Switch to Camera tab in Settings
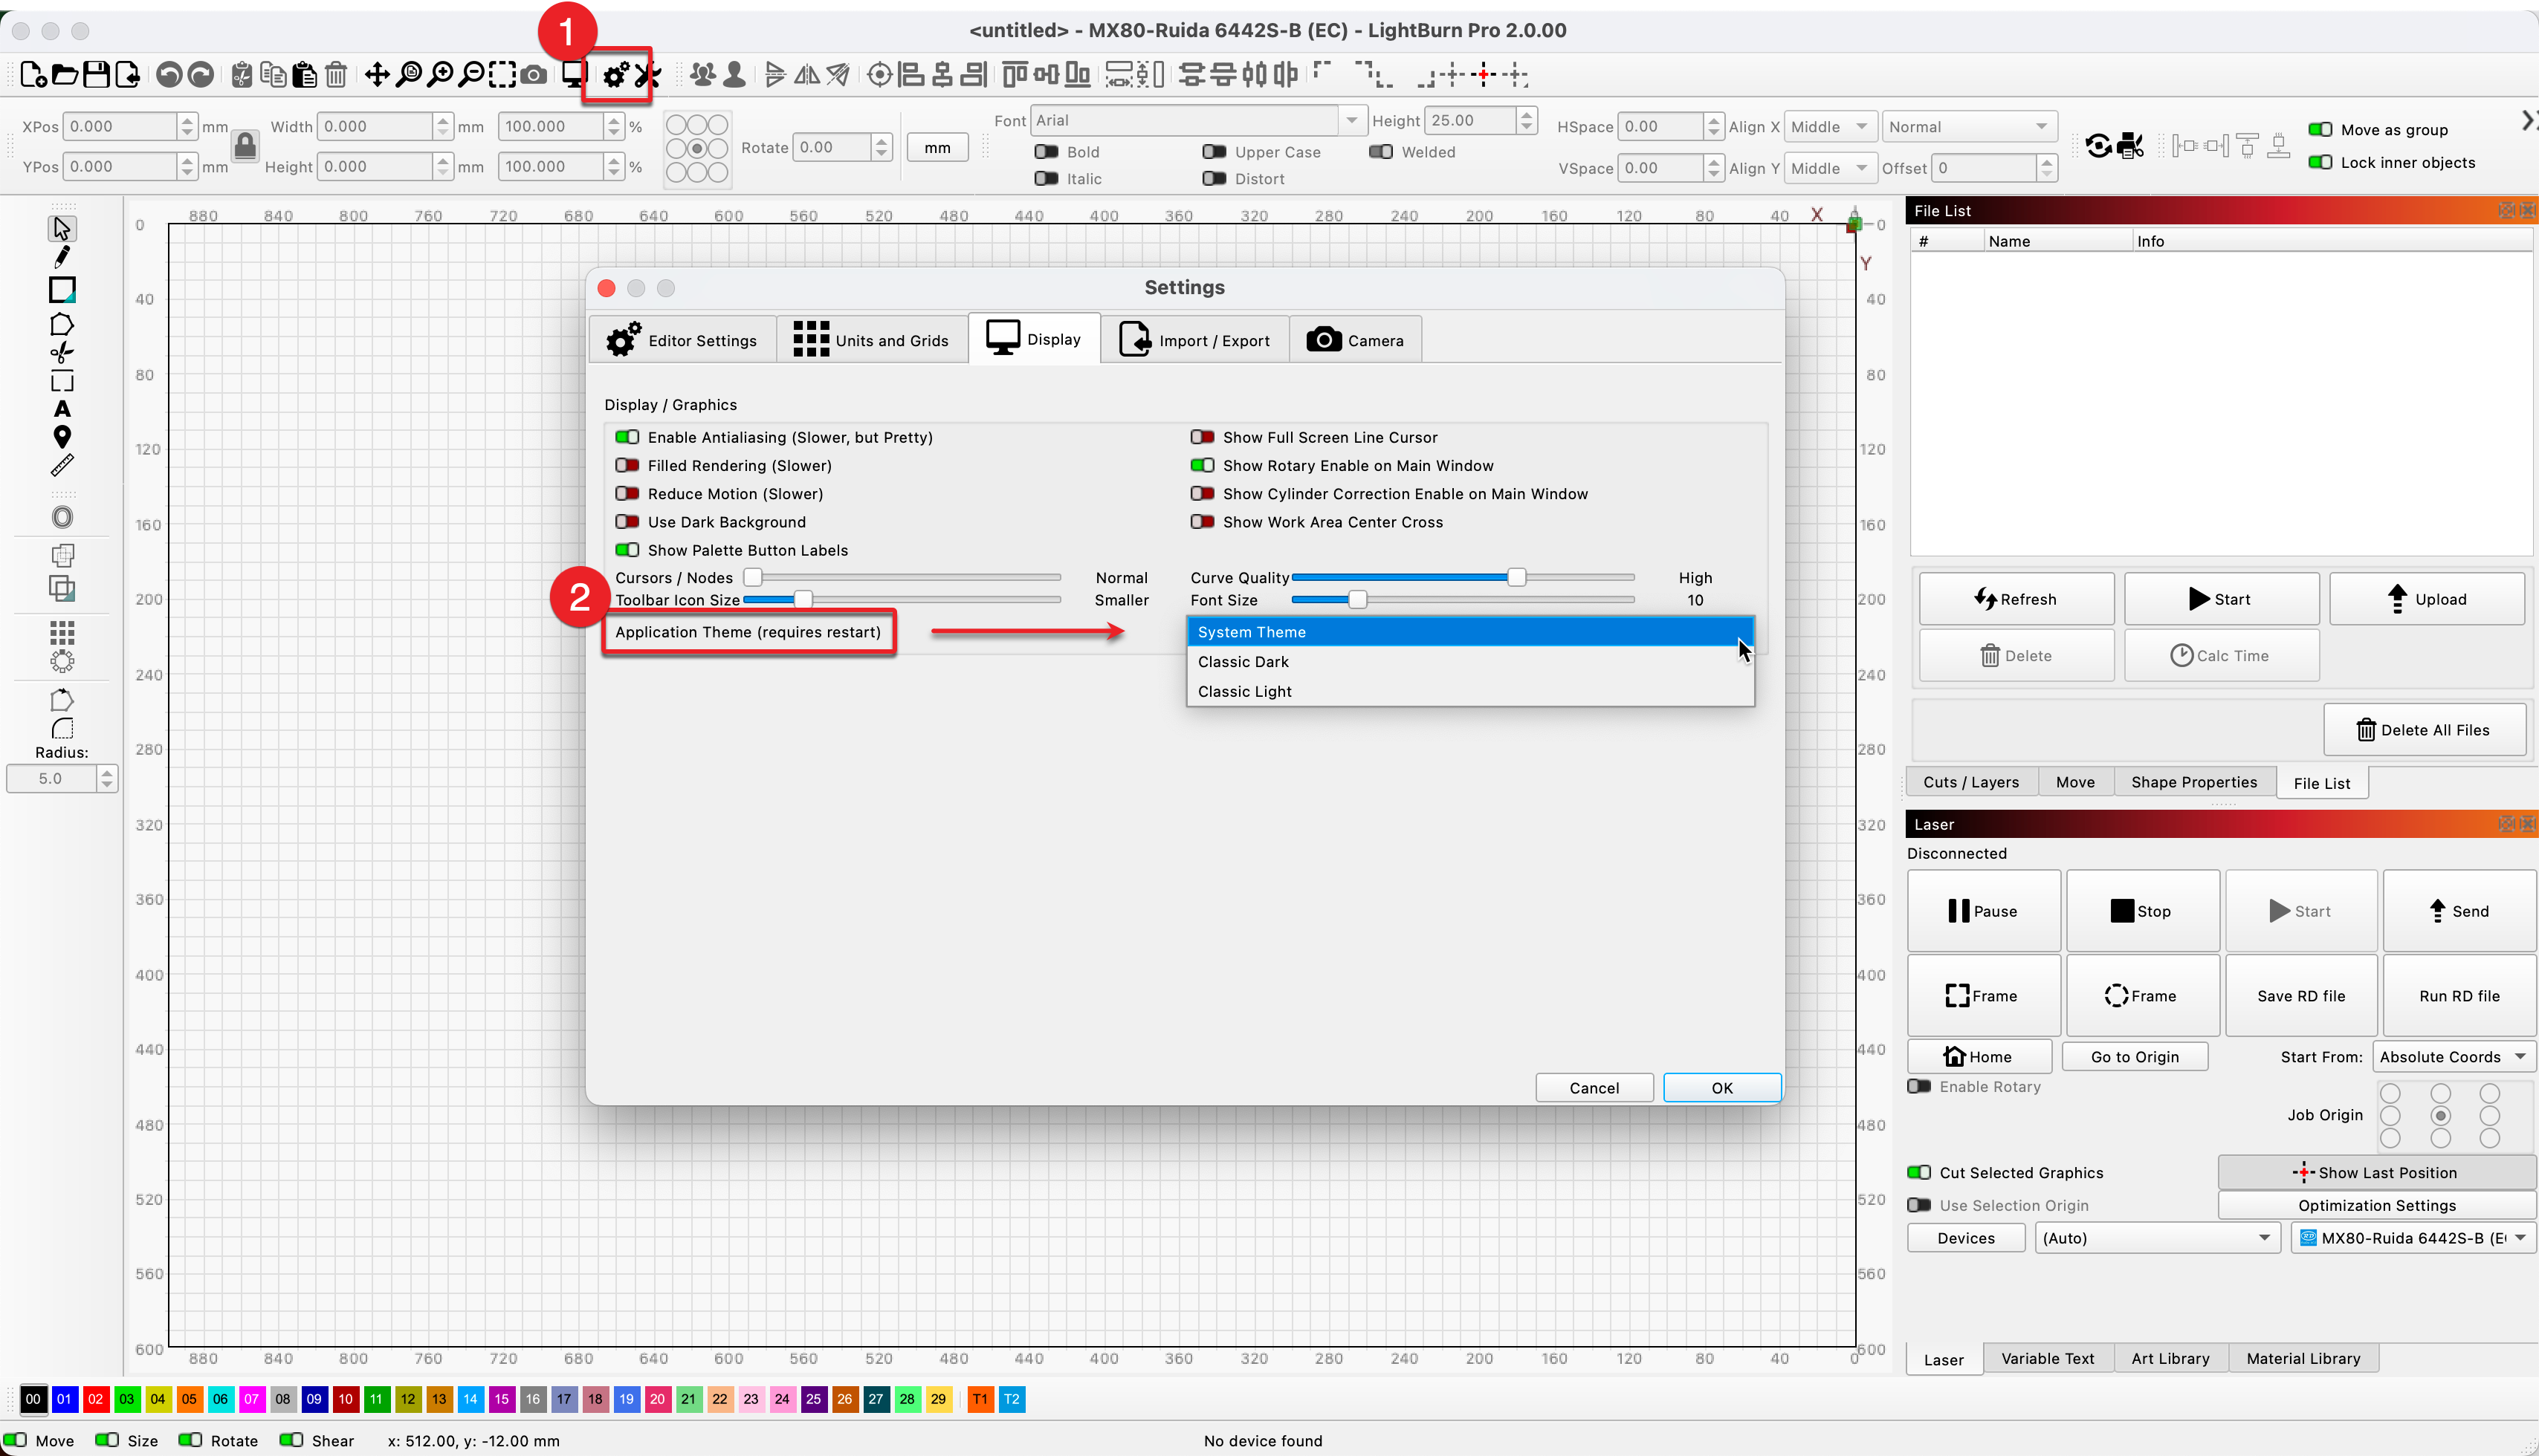The height and width of the screenshot is (1456, 2539). click(1356, 340)
